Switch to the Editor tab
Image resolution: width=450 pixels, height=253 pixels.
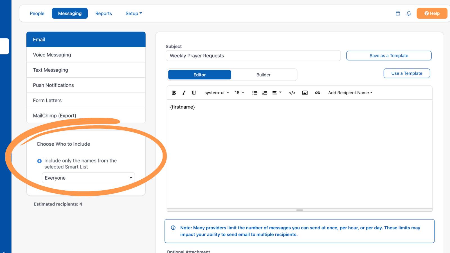[200, 75]
